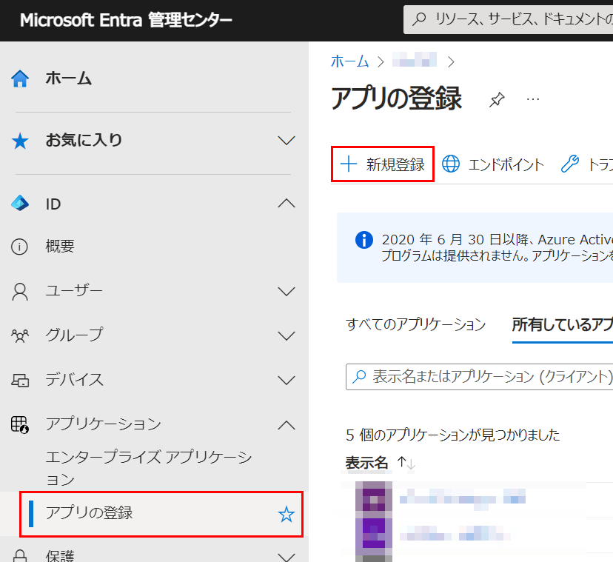The image size is (613, 562).
Task: Expand the グループ menu chevron
Action: pos(287,336)
